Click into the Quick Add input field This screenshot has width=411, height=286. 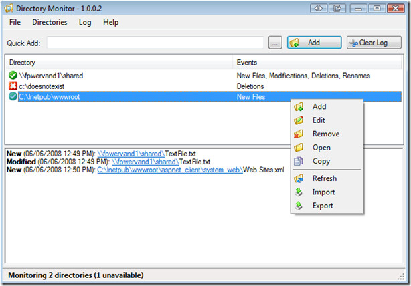pyautogui.click(x=155, y=43)
